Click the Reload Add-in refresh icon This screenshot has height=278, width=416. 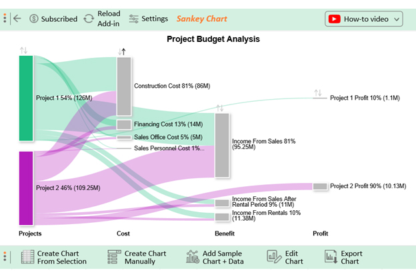[x=89, y=19]
